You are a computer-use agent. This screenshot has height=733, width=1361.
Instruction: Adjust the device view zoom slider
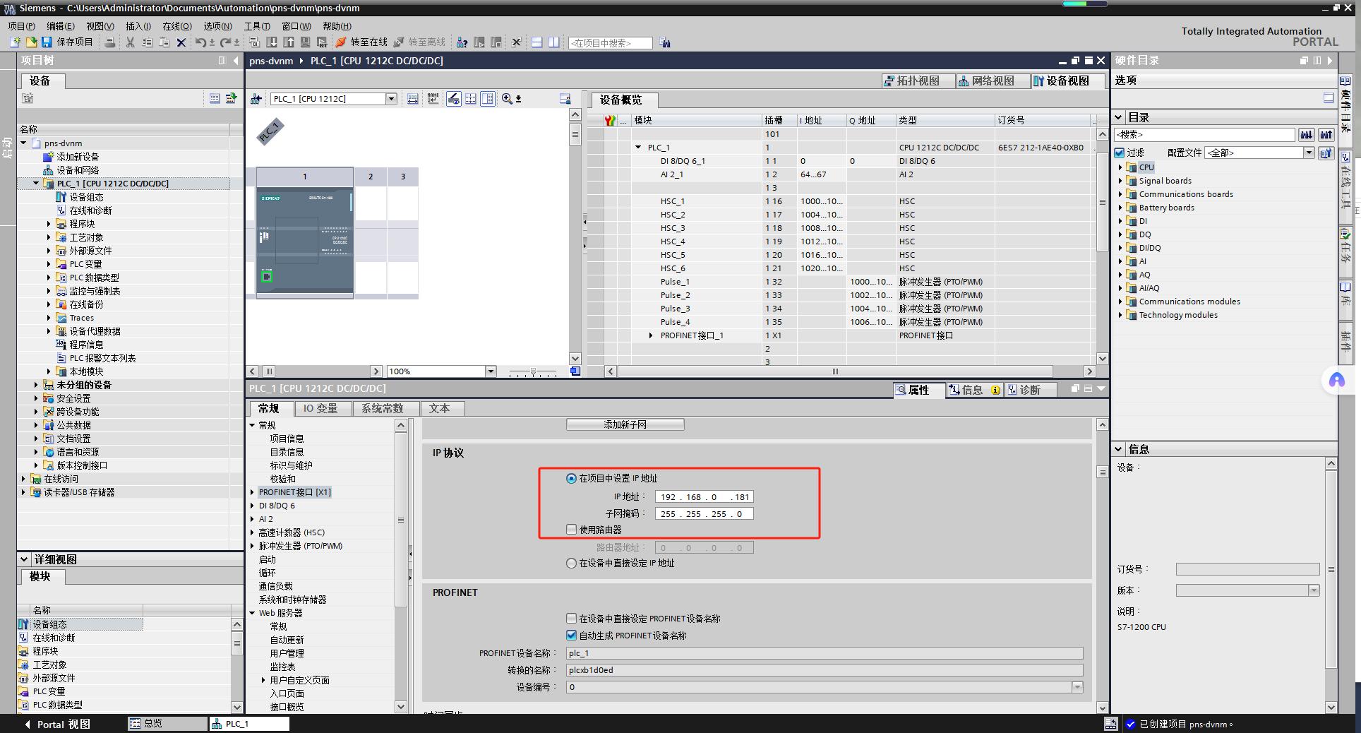[533, 371]
